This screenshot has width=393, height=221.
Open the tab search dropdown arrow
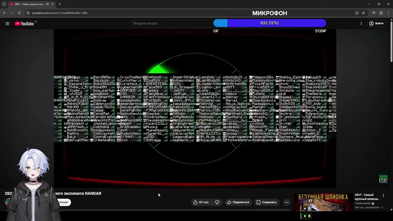[x=4, y=4]
